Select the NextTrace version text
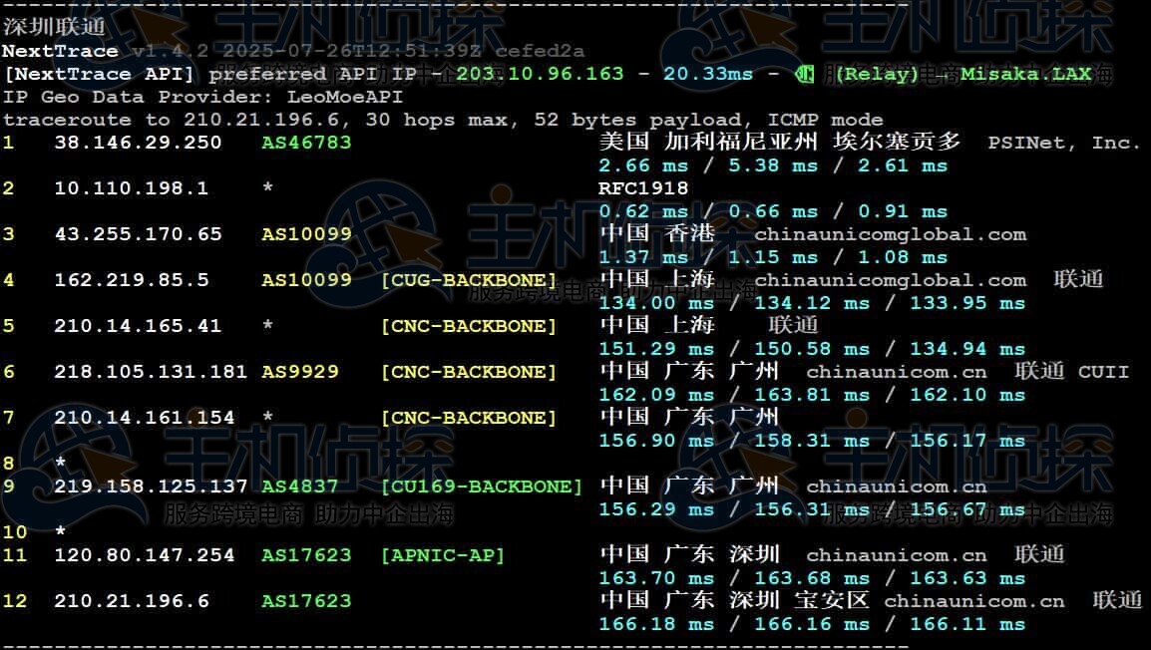The width and height of the screenshot is (1151, 650). pyautogui.click(x=171, y=52)
